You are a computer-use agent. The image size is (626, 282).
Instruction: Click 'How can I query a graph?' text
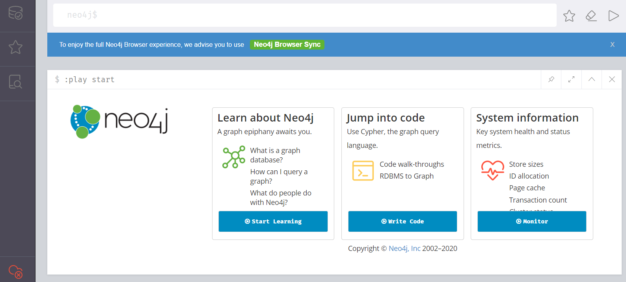click(x=279, y=177)
